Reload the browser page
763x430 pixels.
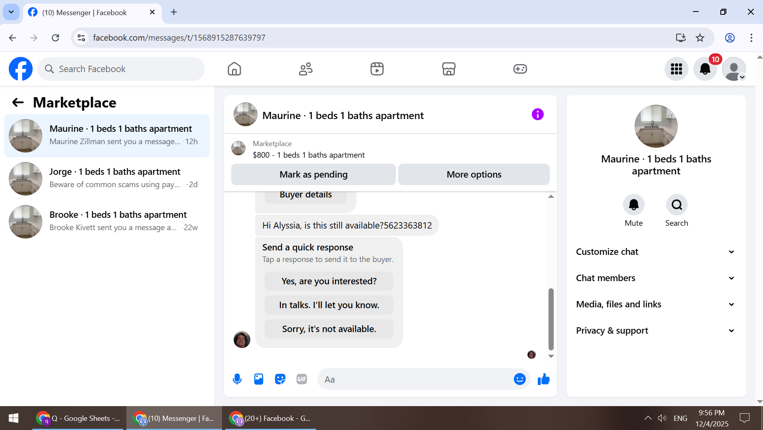pyautogui.click(x=55, y=38)
